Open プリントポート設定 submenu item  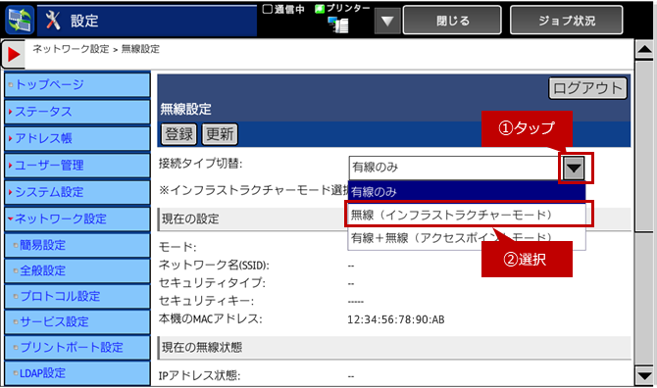(x=77, y=348)
